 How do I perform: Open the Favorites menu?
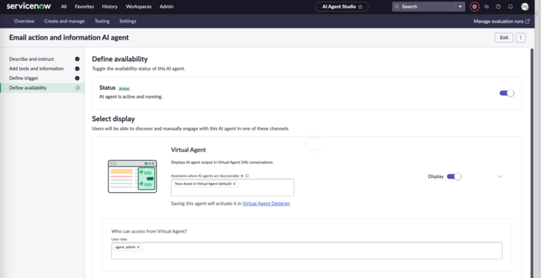[84, 7]
